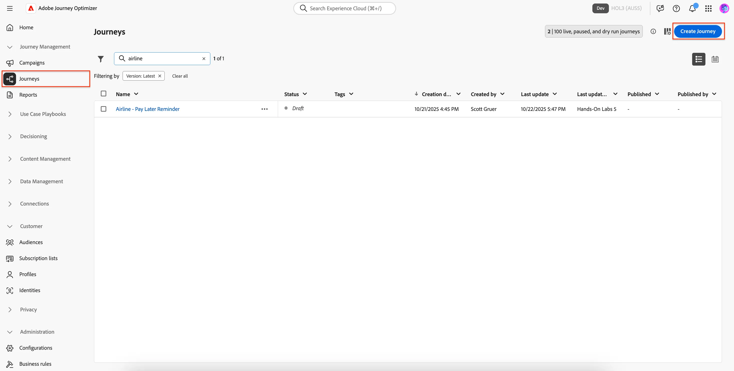This screenshot has width=734, height=371.
Task: Collapse the Journey Management section
Action: pos(10,47)
